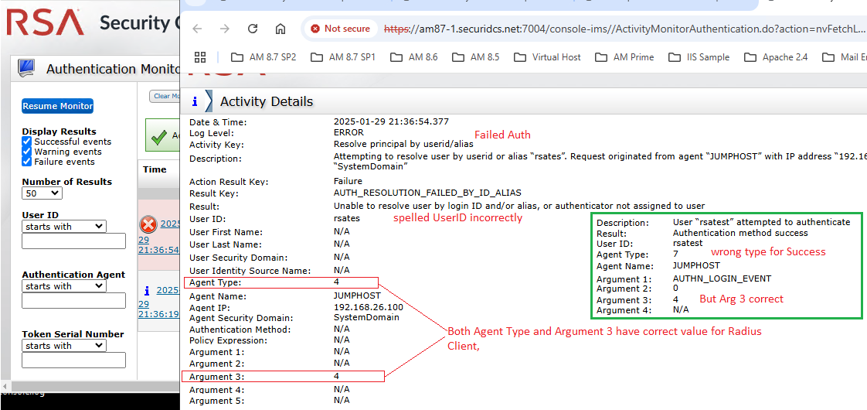Click the Policy Expression label
This screenshot has height=410, width=867.
pos(221,340)
